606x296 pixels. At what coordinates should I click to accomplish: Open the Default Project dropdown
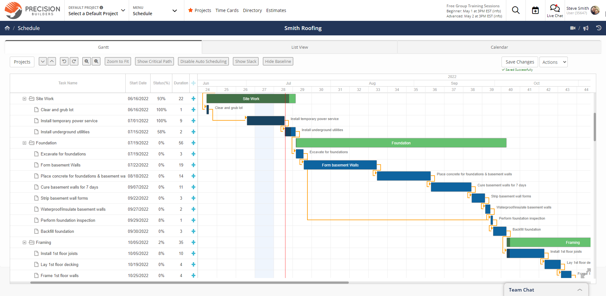pos(97,10)
